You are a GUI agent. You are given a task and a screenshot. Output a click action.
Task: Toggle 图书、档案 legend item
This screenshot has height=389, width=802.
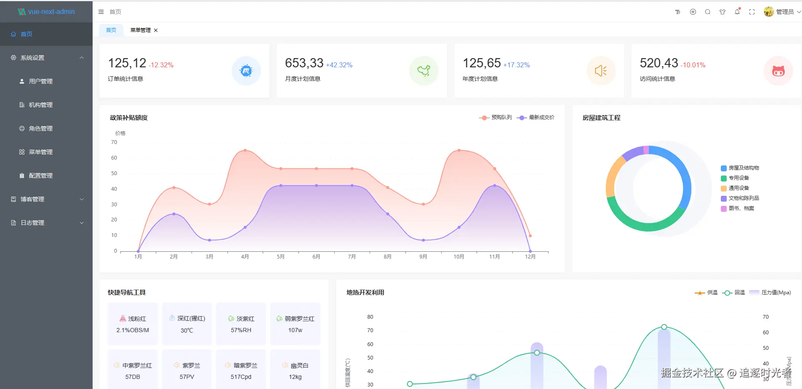[737, 208]
